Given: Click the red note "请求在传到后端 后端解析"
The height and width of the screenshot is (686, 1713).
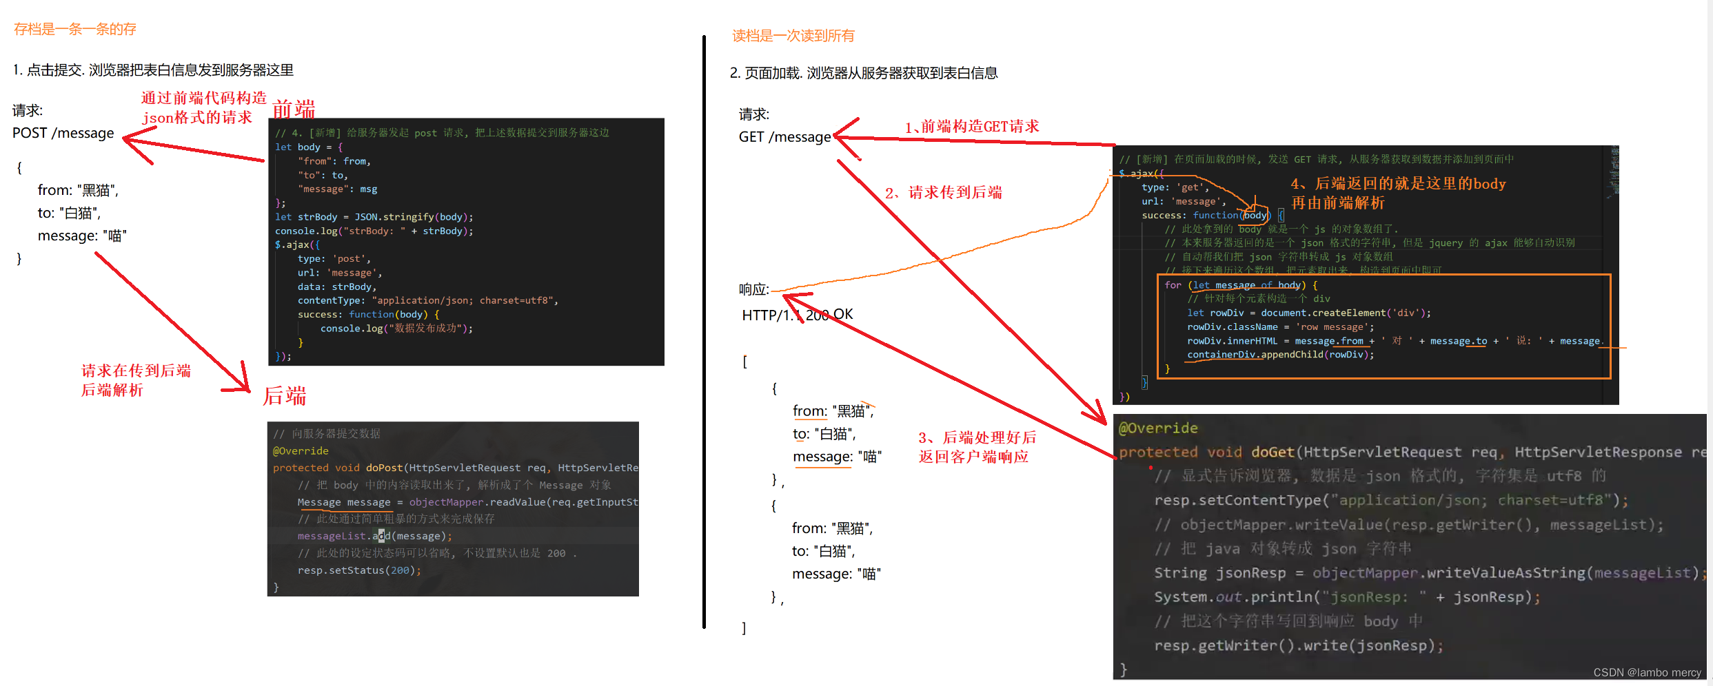Looking at the screenshot, I should (136, 380).
